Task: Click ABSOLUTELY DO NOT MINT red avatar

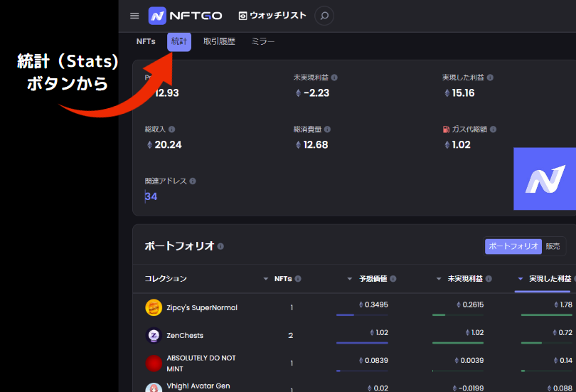Action: point(154,364)
